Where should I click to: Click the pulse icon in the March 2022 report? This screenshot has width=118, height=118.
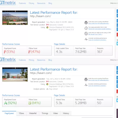[x=86, y=39]
